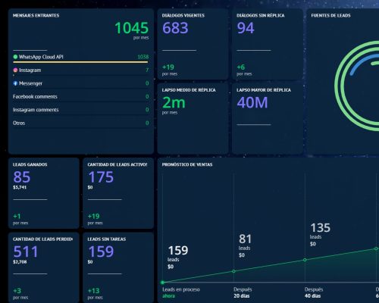Image resolution: width=379 pixels, height=303 pixels.
Task: Click the 85 Leads Ganados value
Action: click(22, 176)
